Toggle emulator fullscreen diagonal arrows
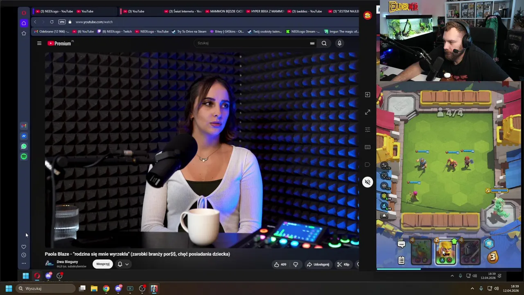The image size is (524, 295). (x=368, y=112)
